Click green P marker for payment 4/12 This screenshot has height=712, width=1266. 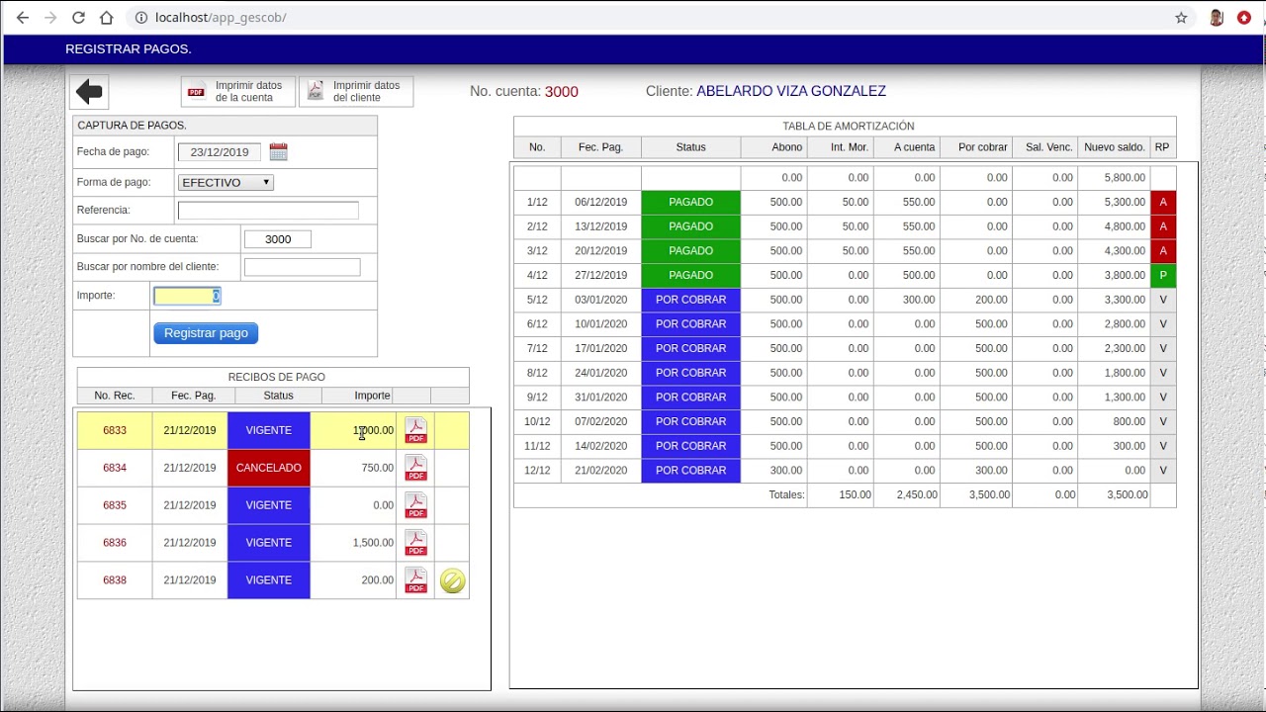point(1163,275)
